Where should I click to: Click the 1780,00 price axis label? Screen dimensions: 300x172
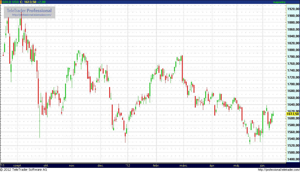point(293,57)
